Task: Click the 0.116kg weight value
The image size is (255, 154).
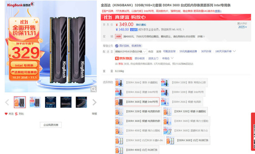Action: 119,71
